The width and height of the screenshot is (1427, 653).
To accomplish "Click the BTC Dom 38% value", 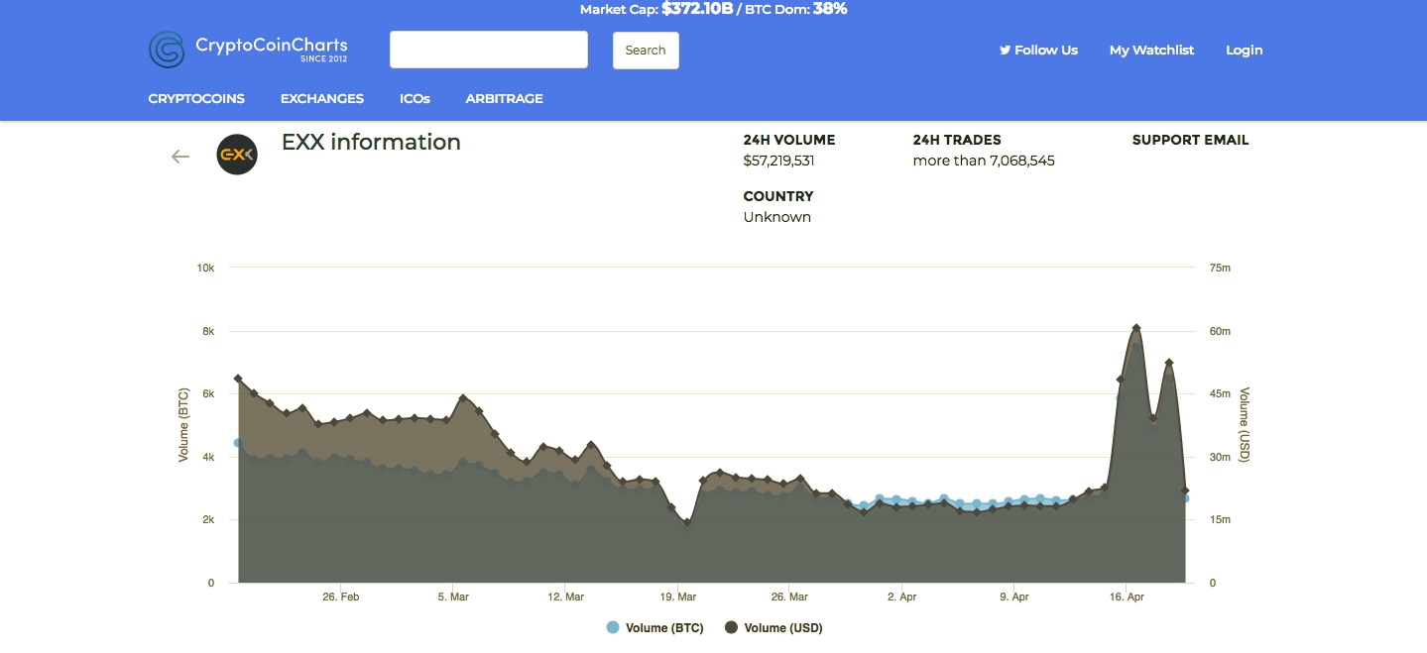I will 830,9.
